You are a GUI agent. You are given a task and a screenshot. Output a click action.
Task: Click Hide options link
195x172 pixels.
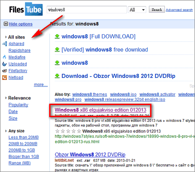[21, 24]
